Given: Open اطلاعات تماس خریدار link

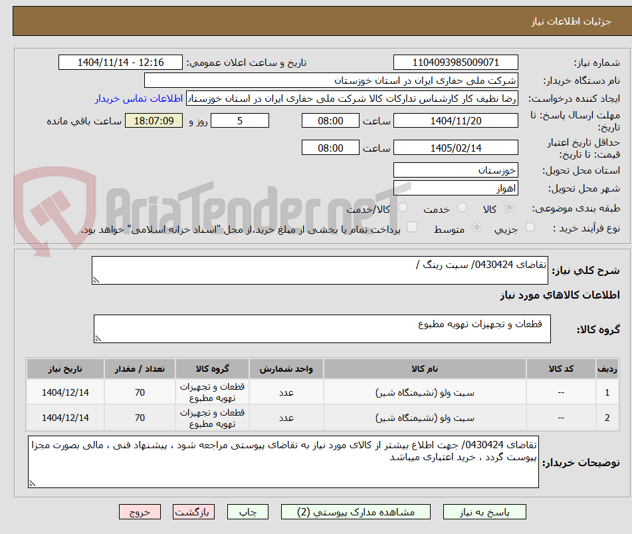Looking at the screenshot, I should 139,98.
